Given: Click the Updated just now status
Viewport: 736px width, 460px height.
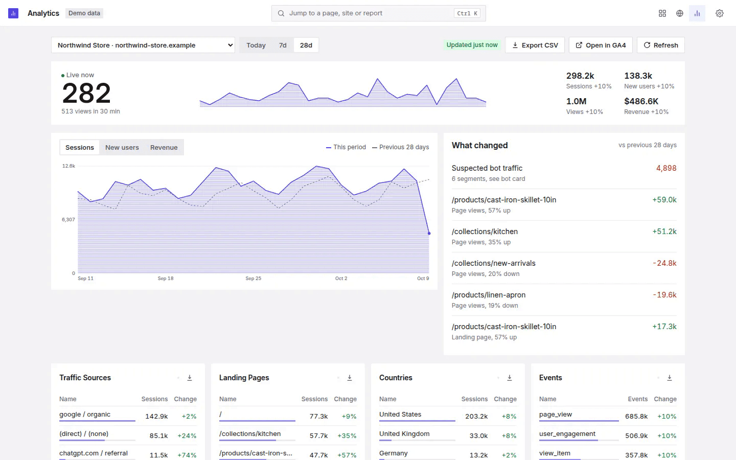Looking at the screenshot, I should (472, 45).
